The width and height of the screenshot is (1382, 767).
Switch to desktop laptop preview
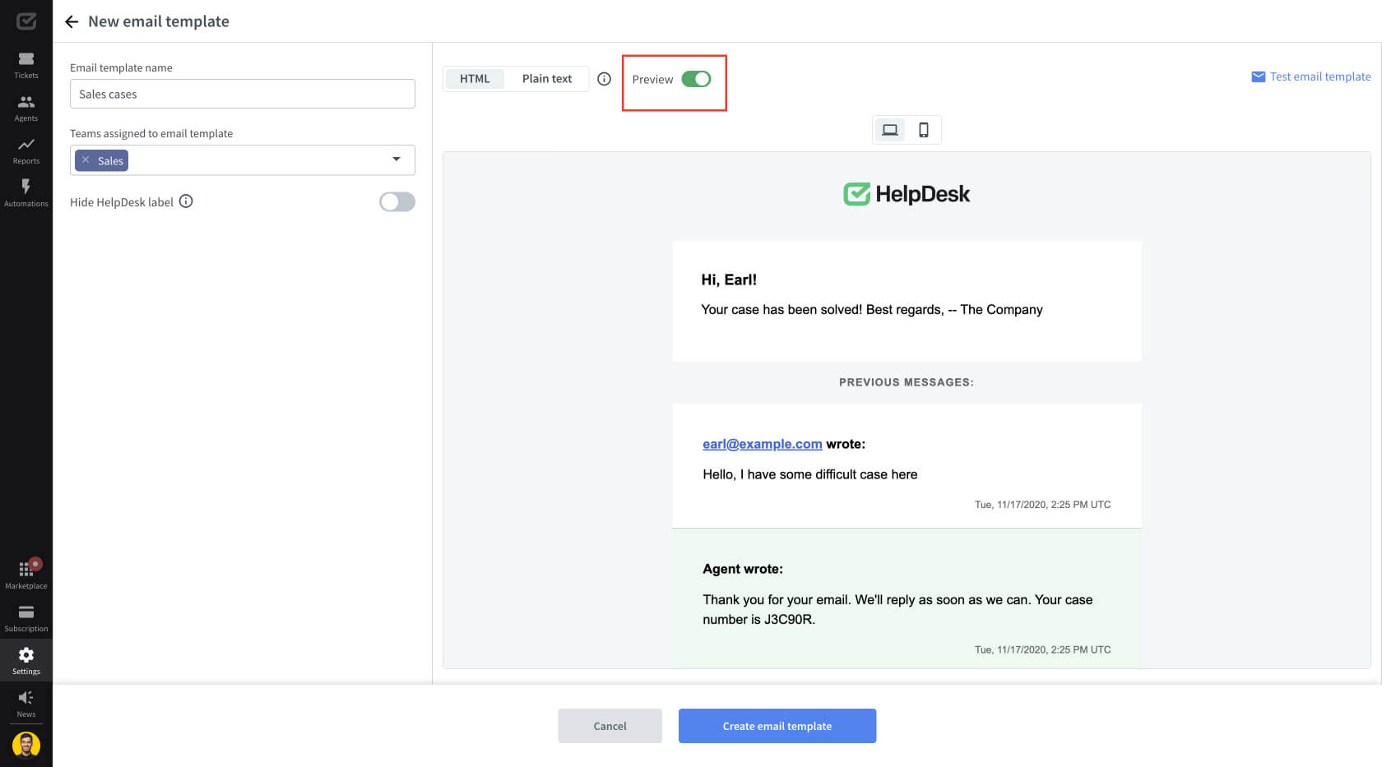[889, 130]
